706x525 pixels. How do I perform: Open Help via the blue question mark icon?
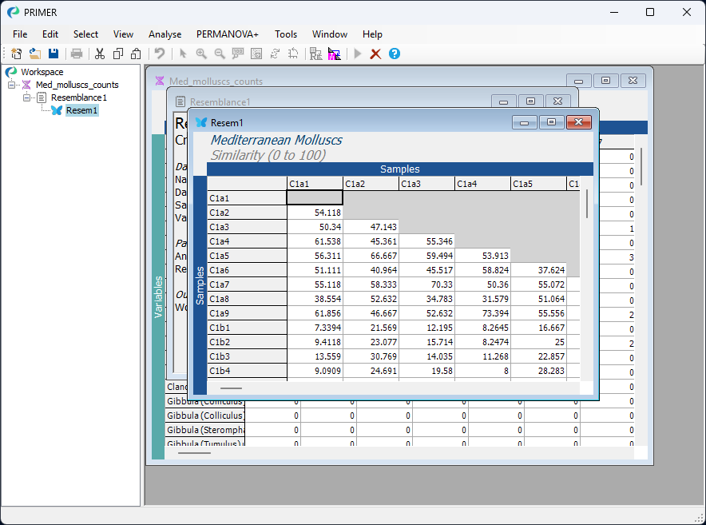[394, 54]
